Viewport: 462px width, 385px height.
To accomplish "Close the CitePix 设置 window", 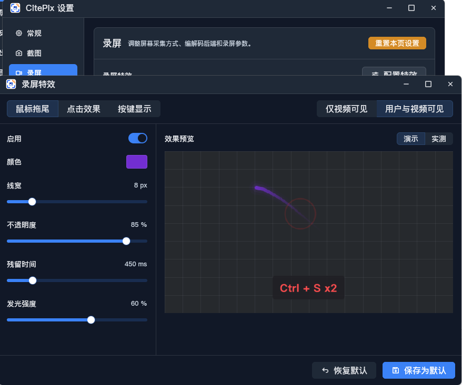I will (434, 8).
